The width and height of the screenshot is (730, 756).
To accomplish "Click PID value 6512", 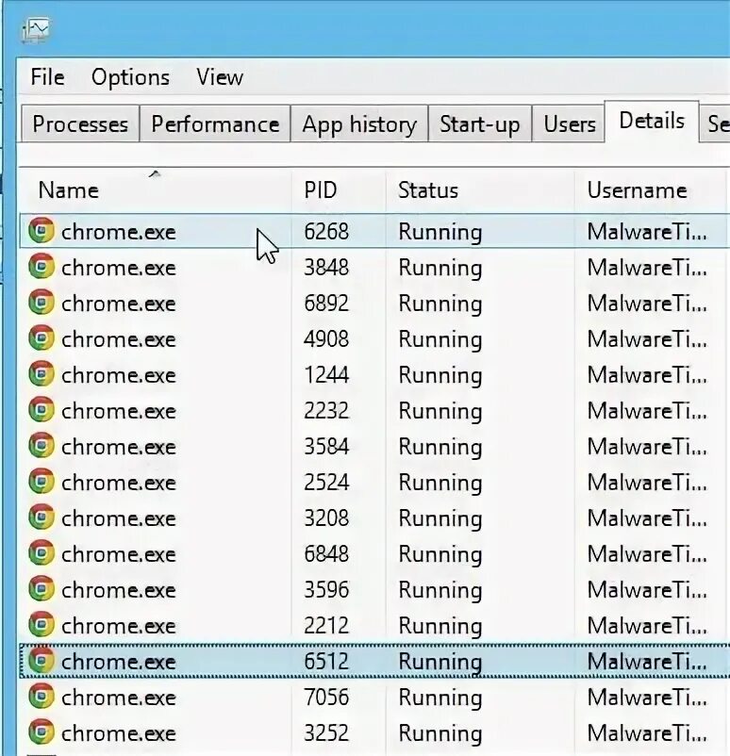I will (x=326, y=661).
